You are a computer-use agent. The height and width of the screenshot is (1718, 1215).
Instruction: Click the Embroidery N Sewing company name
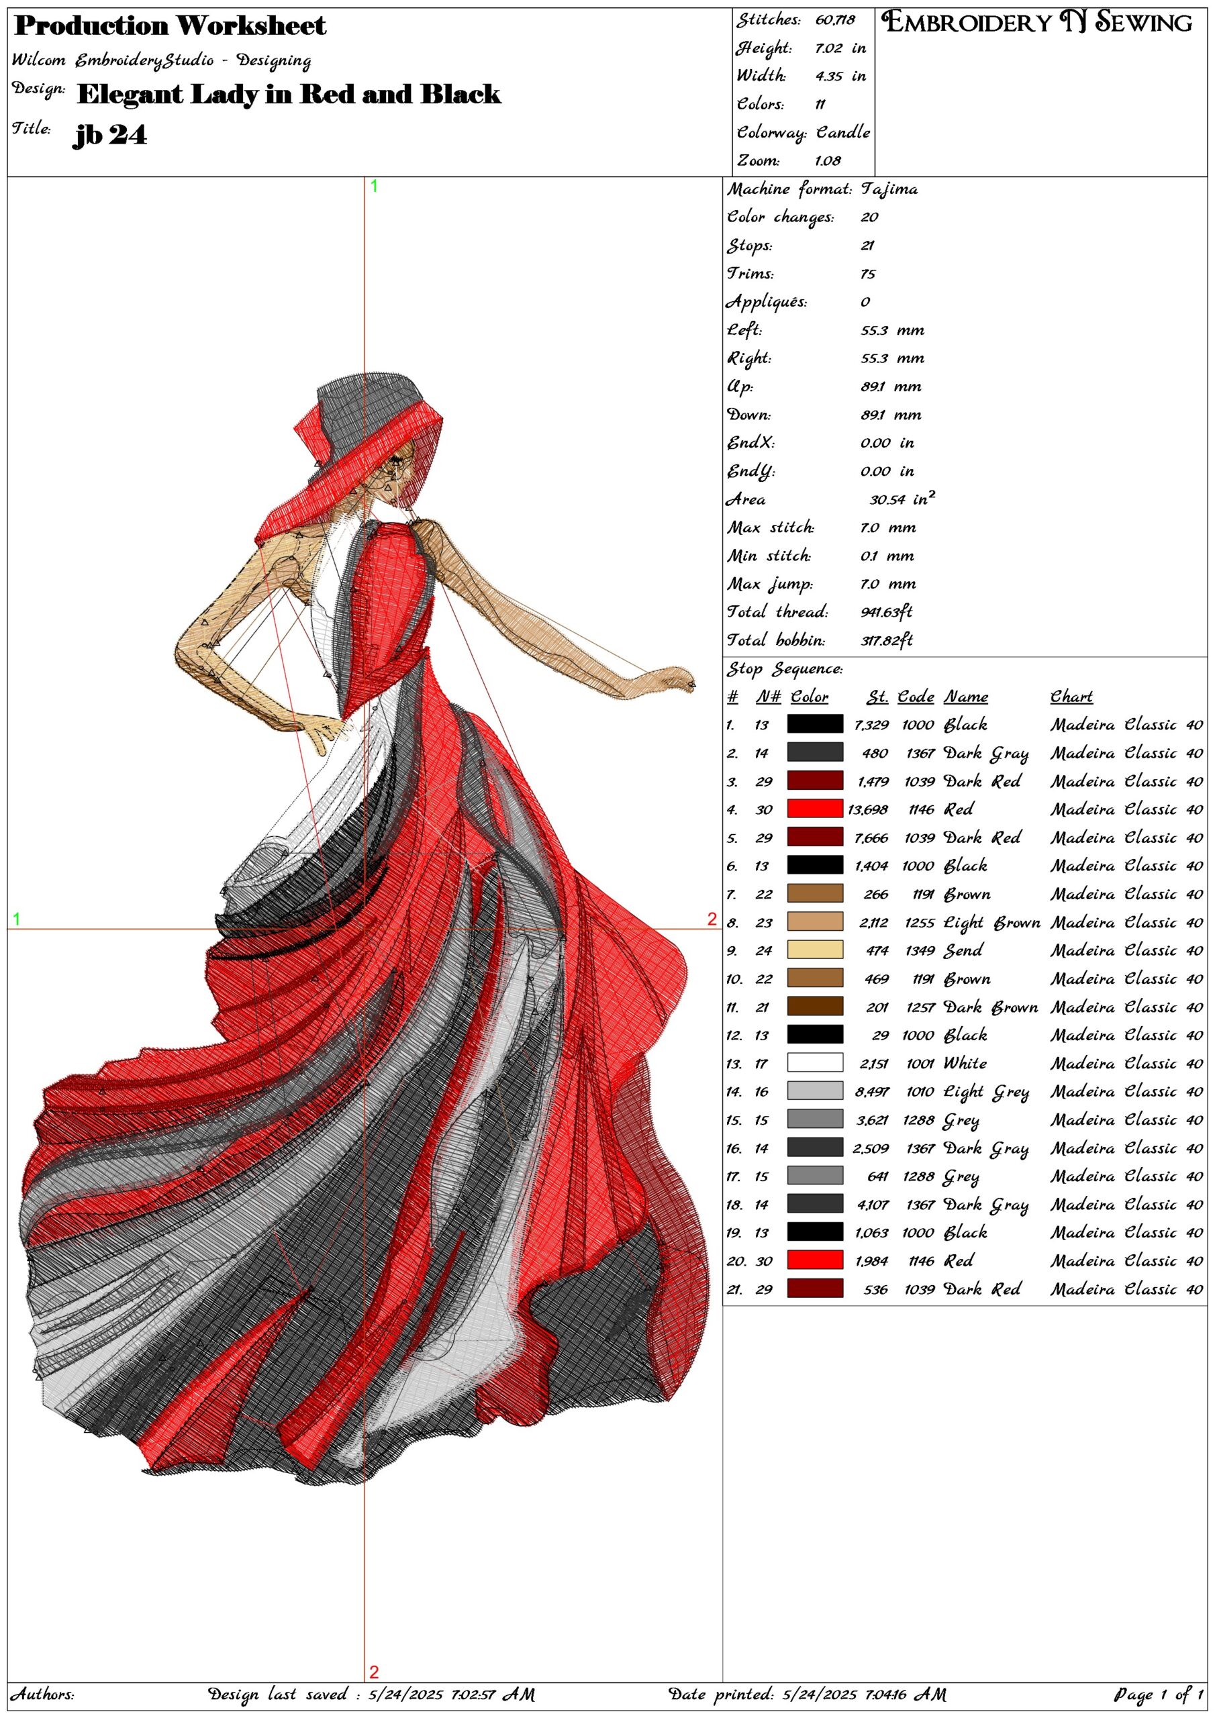click(x=1038, y=22)
